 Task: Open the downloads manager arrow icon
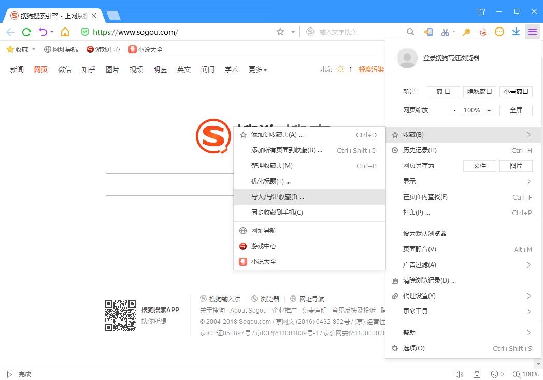tap(516, 32)
